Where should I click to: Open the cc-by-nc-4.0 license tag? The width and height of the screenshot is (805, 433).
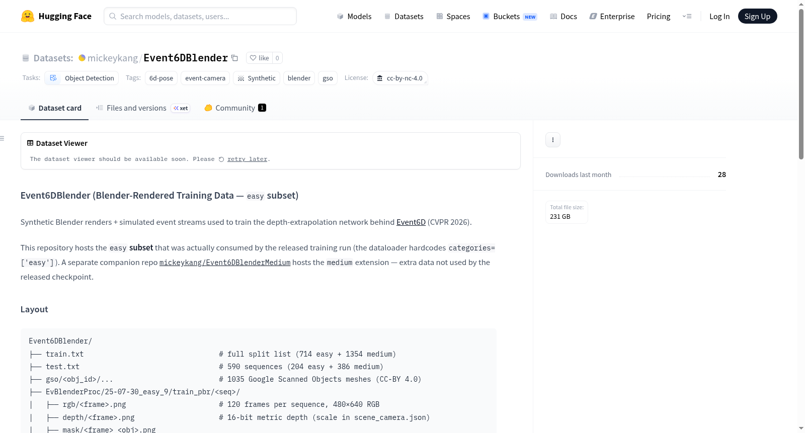(400, 78)
